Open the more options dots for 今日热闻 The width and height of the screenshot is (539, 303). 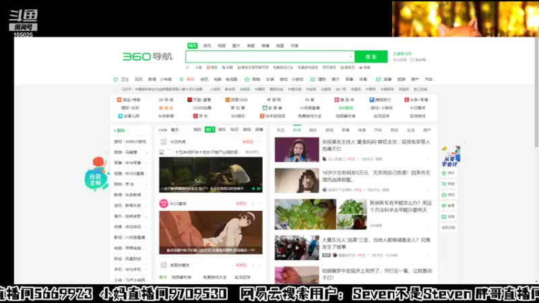(x=260, y=141)
